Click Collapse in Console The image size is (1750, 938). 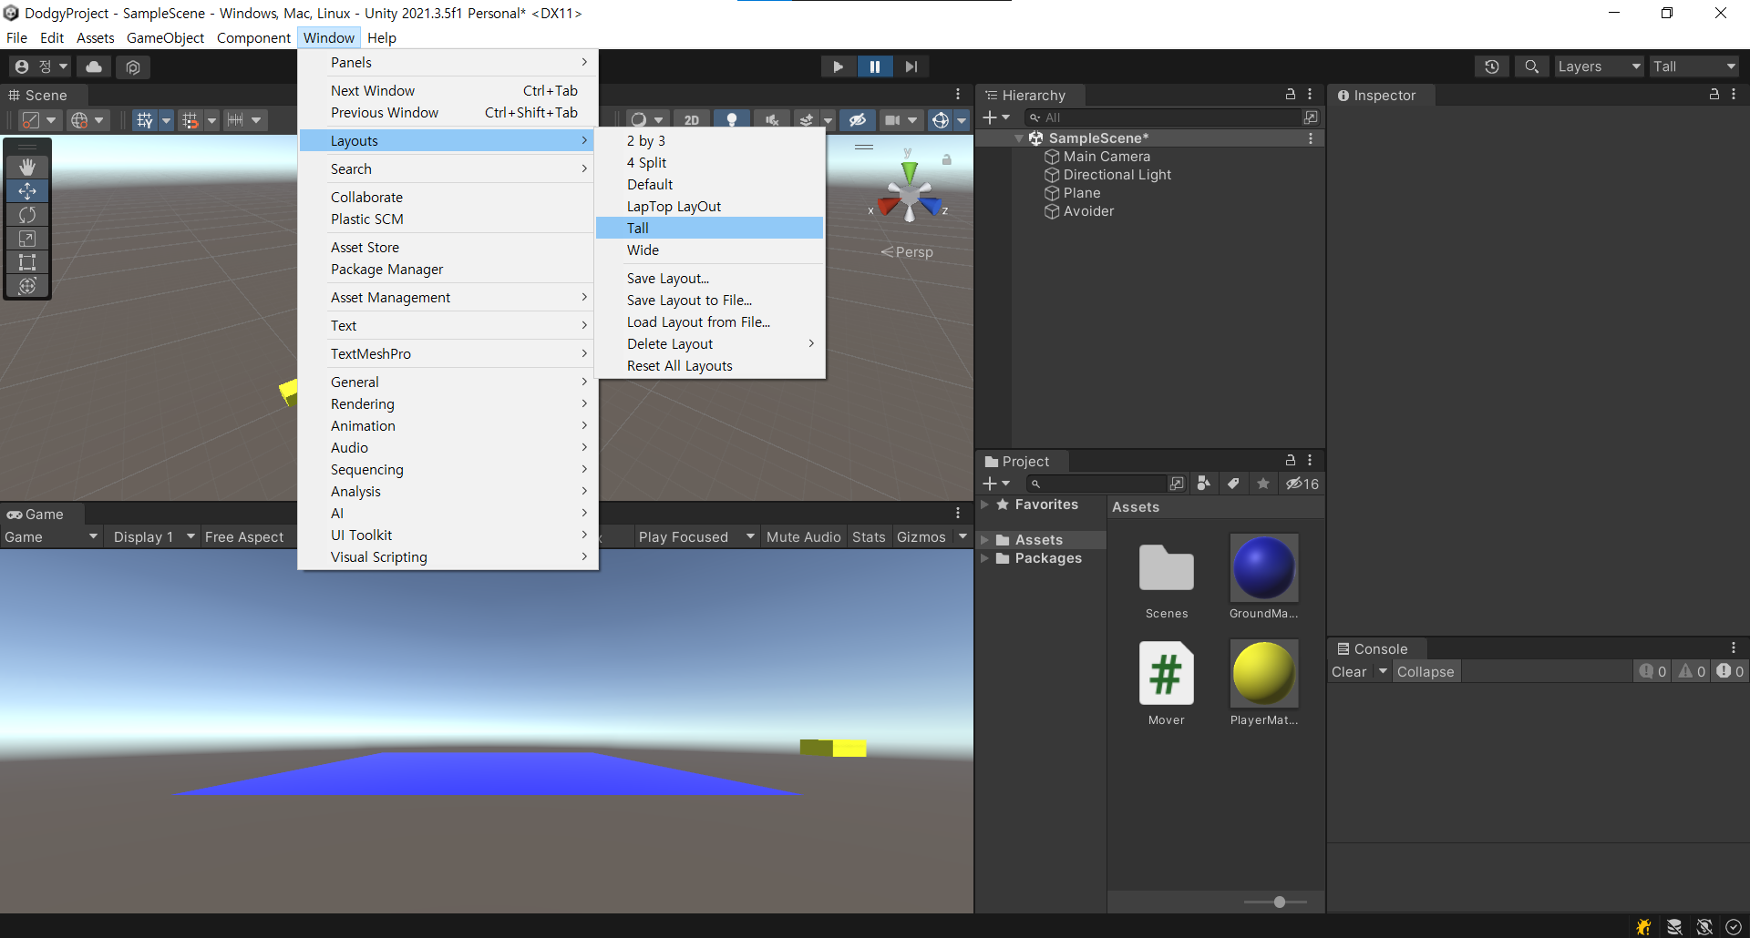(1426, 672)
